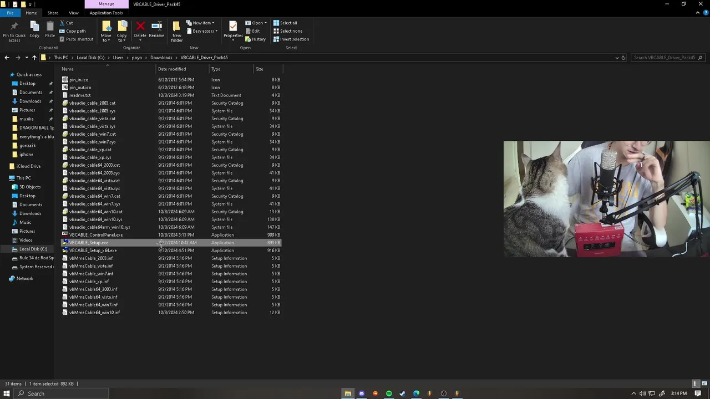Switch to Details view icon in status bar
710x399 pixels.
click(695, 383)
